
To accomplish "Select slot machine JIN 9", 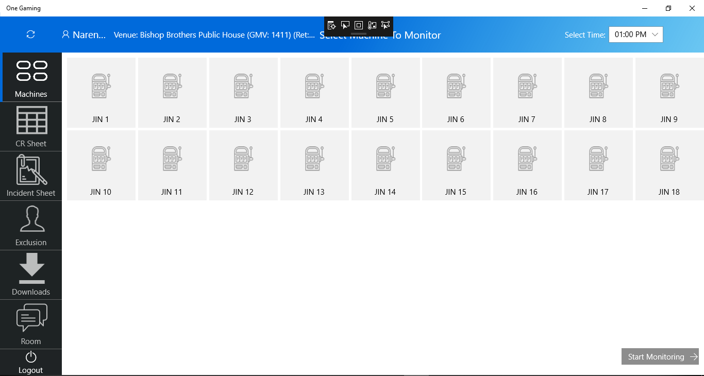I will point(669,92).
